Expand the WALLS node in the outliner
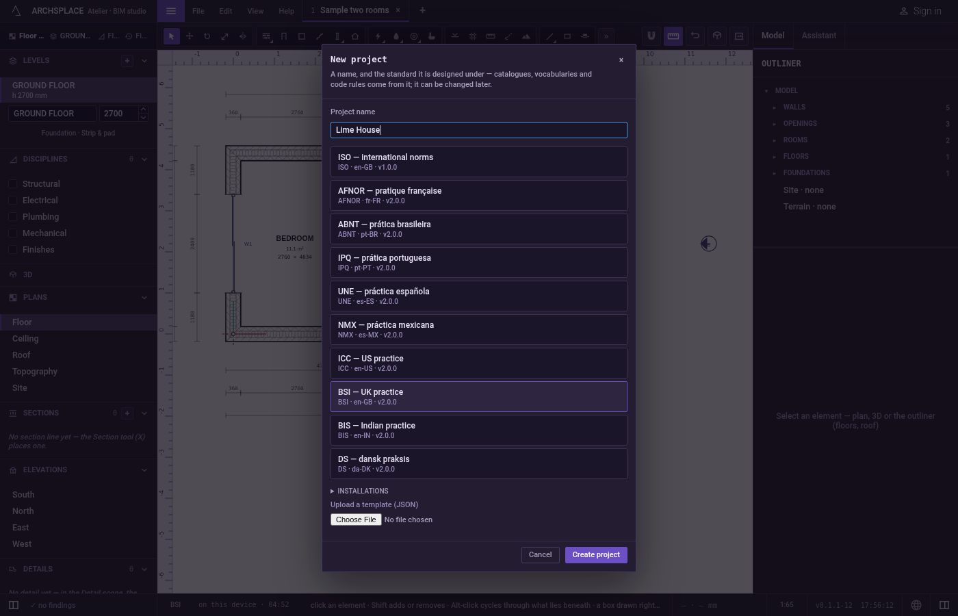Screen dimensions: 958x616 [775, 107]
